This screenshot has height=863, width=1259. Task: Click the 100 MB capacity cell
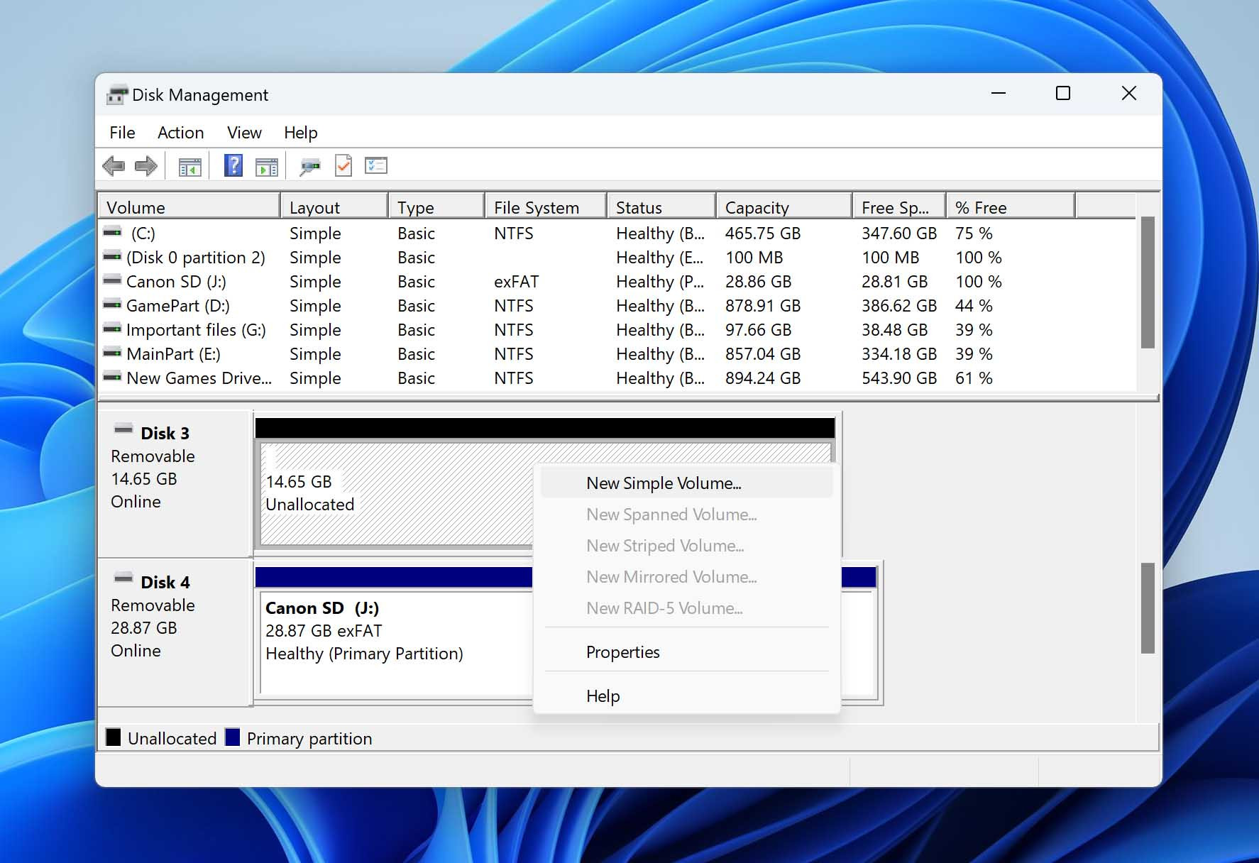coord(754,258)
